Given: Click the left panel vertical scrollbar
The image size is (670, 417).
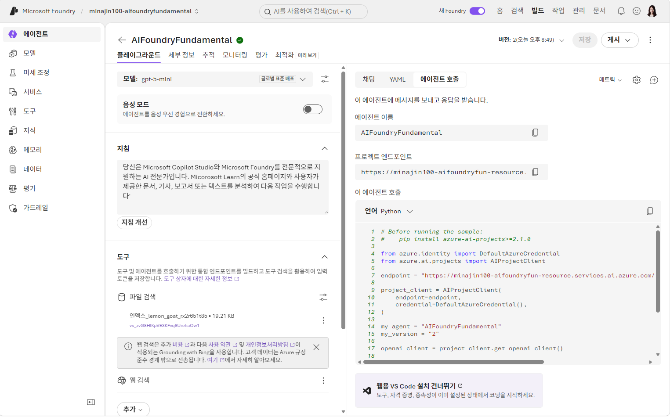Looking at the screenshot, I should (x=343, y=200).
